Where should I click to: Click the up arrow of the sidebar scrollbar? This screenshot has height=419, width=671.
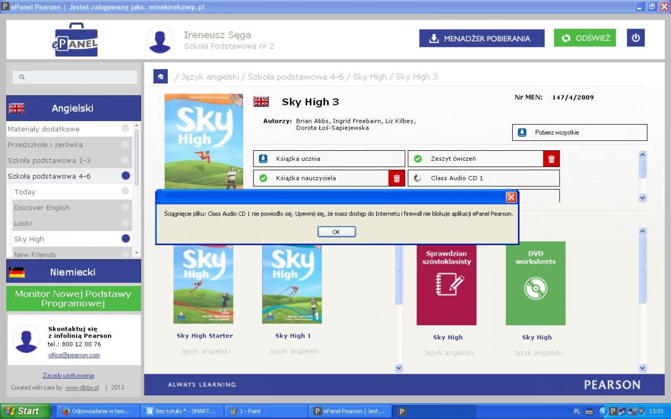pyautogui.click(x=136, y=125)
